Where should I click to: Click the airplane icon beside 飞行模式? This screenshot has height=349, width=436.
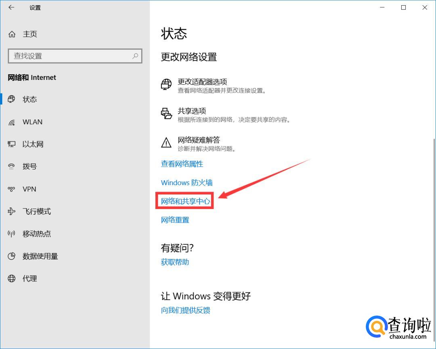[x=11, y=211]
